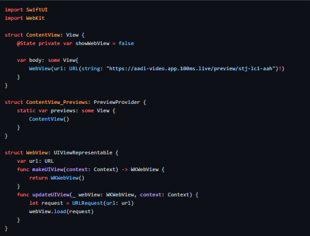Click the 'false' value
This screenshot has height=236, width=310.
tap(126, 43)
